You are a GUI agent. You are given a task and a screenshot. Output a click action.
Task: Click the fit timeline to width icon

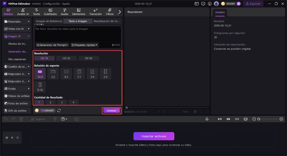click(x=246, y=119)
